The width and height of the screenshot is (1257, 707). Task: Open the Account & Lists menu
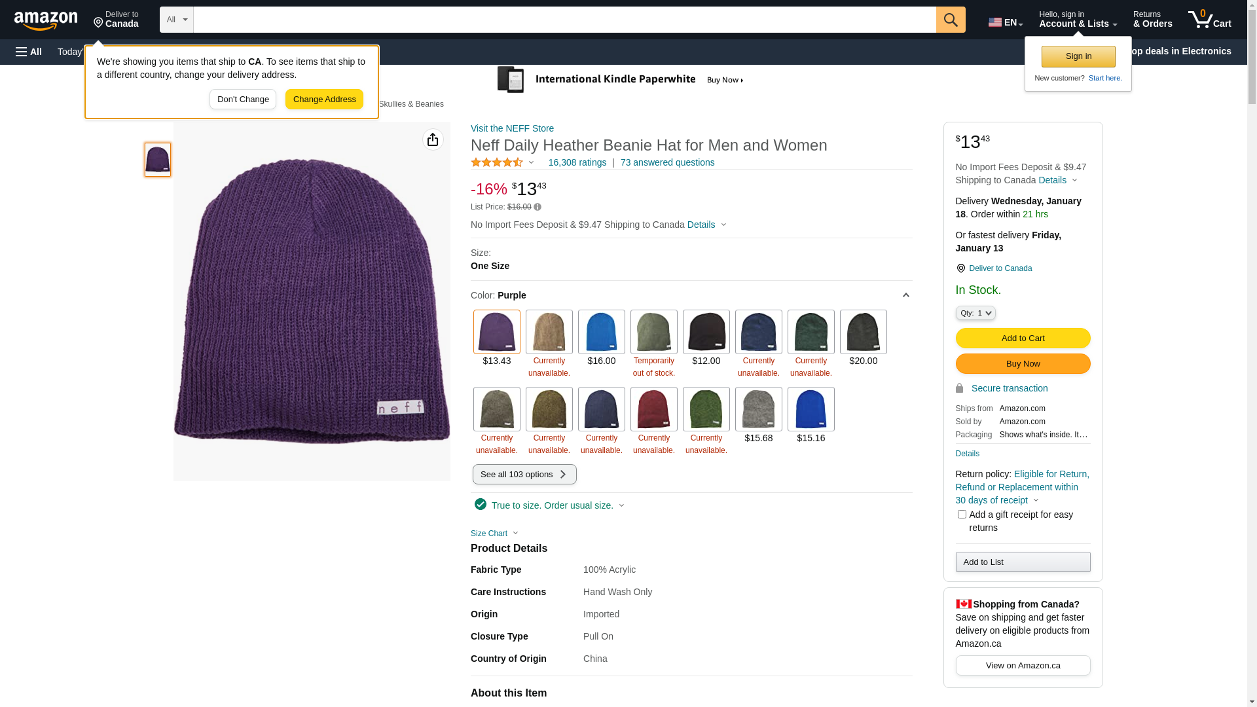(x=1078, y=20)
